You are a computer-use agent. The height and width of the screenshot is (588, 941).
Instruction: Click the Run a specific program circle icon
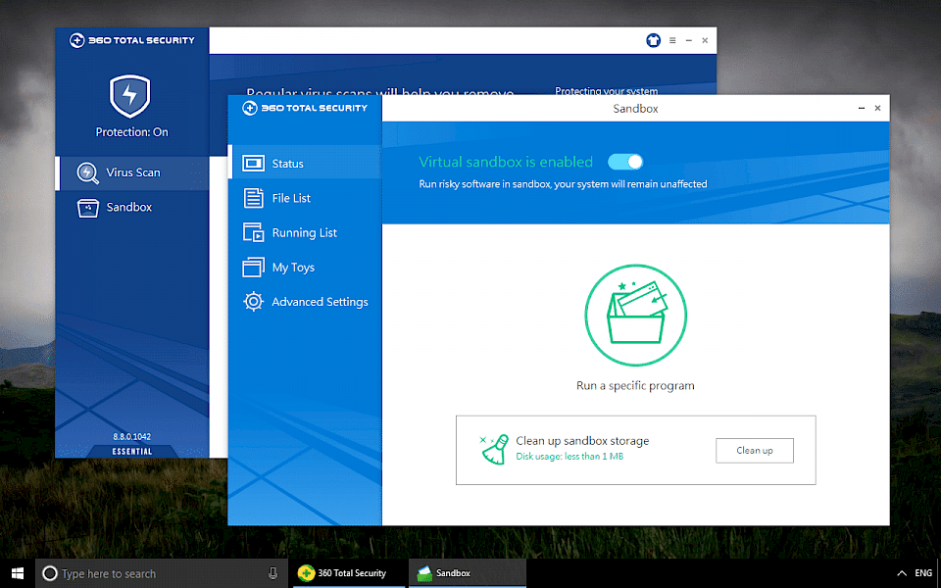635,315
